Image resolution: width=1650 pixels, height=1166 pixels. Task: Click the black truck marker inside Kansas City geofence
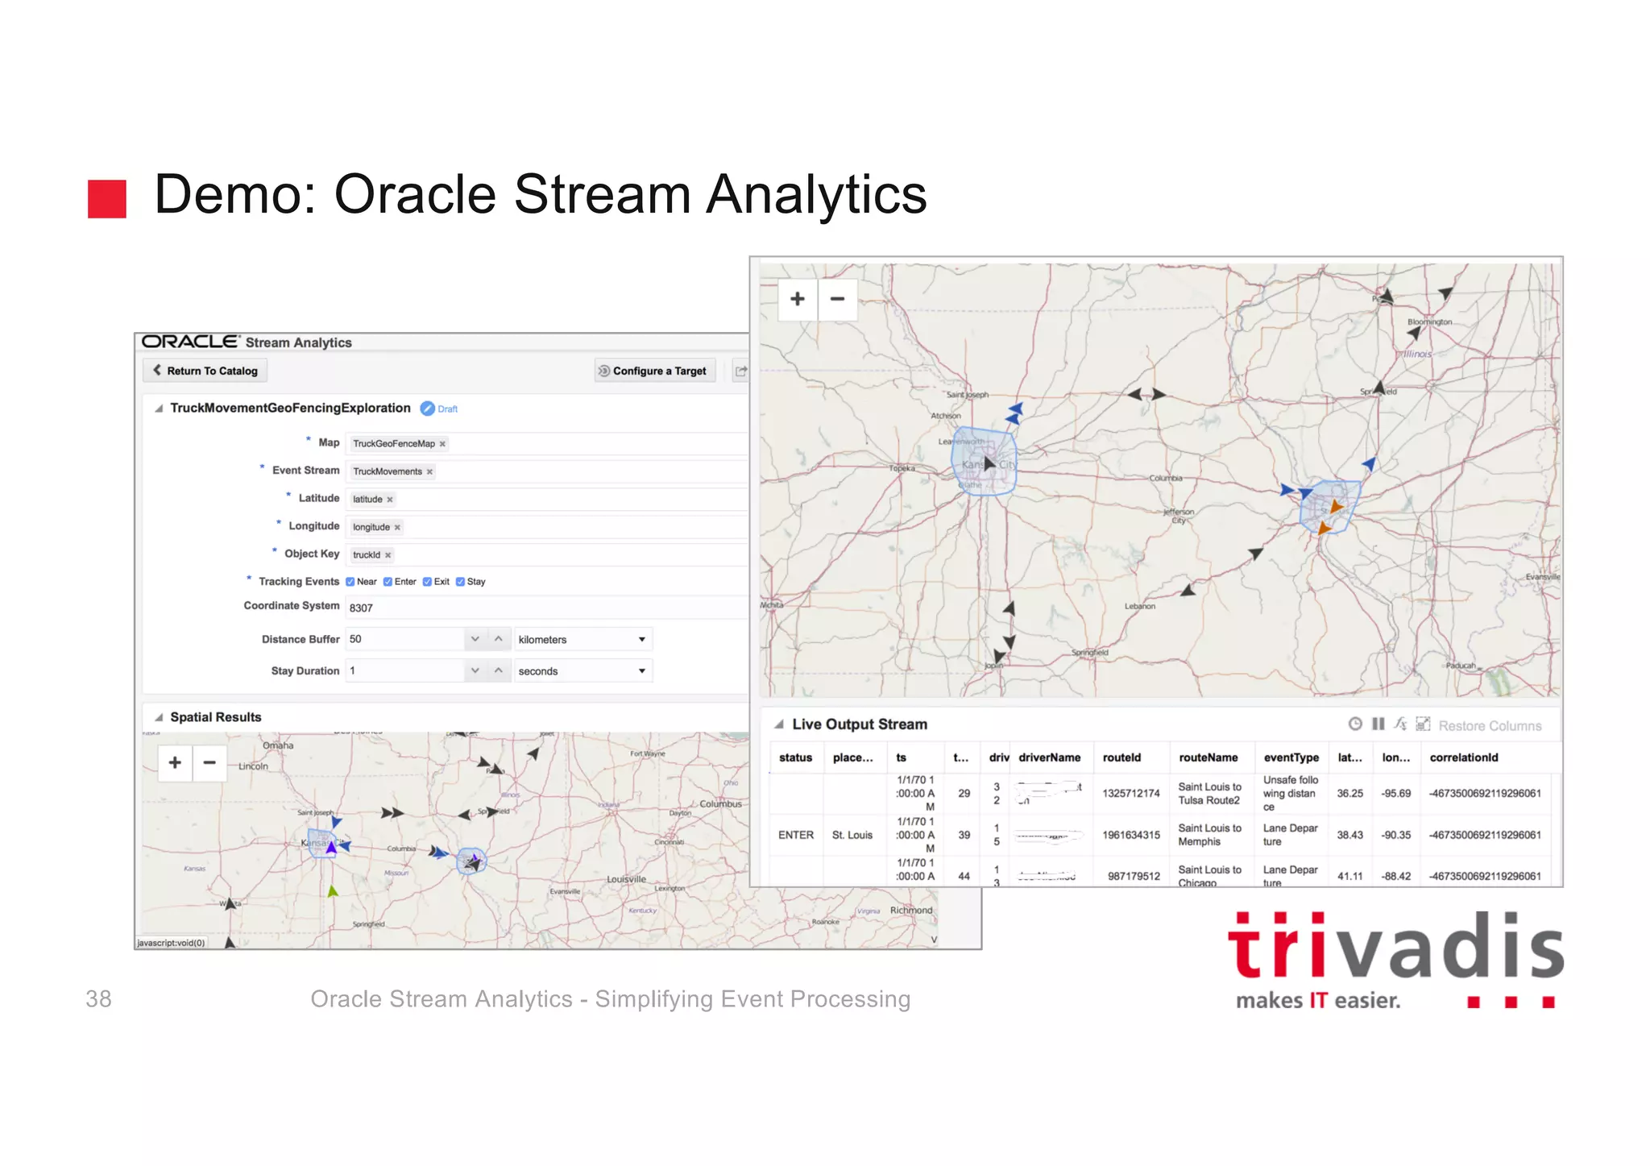990,463
